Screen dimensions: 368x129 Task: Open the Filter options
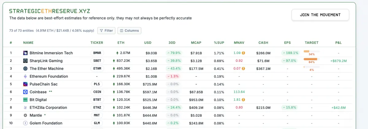pos(106,31)
